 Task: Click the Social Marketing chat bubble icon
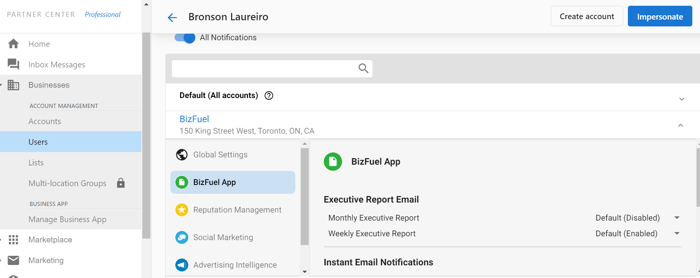[182, 237]
